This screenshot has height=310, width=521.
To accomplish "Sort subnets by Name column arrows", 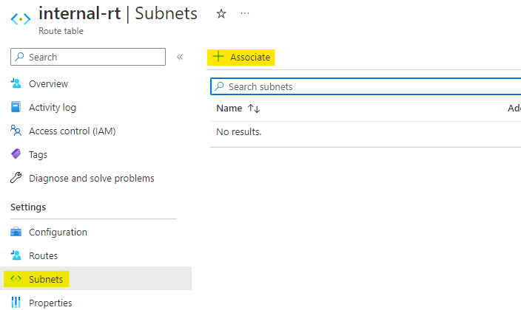I will pyautogui.click(x=254, y=108).
